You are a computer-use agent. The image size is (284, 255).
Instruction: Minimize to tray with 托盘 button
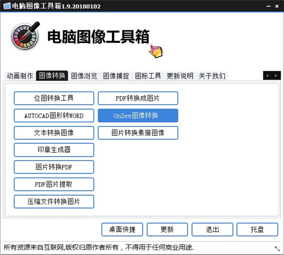tap(257, 229)
